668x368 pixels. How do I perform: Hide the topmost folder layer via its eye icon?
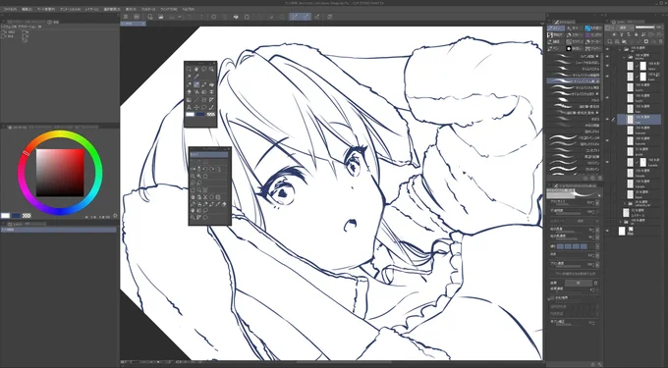coord(607,49)
